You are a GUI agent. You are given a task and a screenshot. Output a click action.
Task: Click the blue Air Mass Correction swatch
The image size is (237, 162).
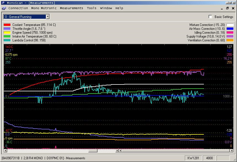pos(230,29)
